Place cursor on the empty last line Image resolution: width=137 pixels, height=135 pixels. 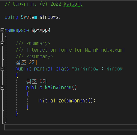pyautogui.click(x=71, y=127)
